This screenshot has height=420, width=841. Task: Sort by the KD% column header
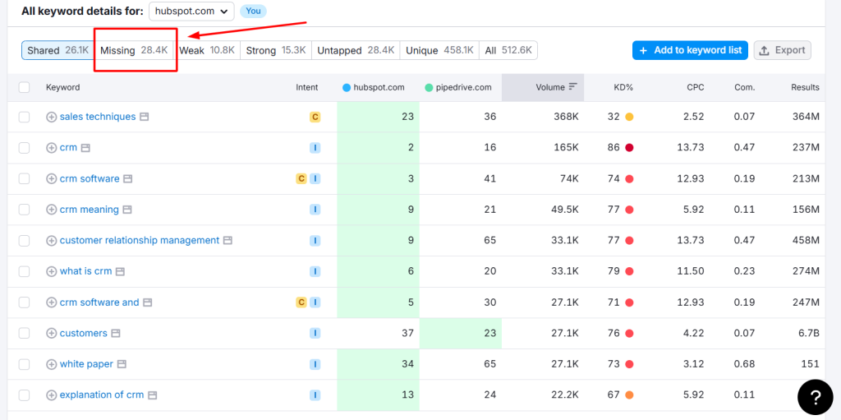pos(623,87)
